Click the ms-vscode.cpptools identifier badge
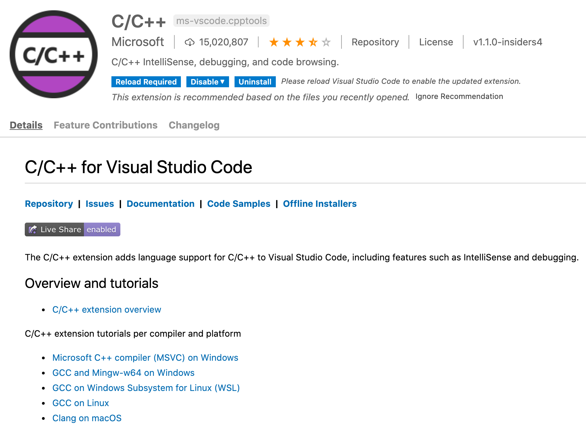The height and width of the screenshot is (426, 586). coord(221,21)
